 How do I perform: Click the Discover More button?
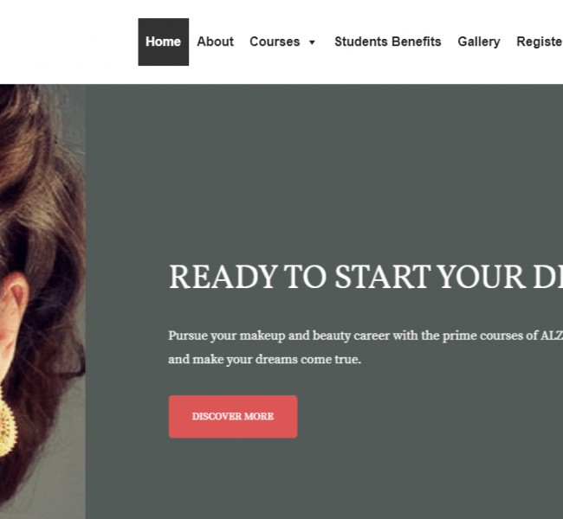point(233,416)
